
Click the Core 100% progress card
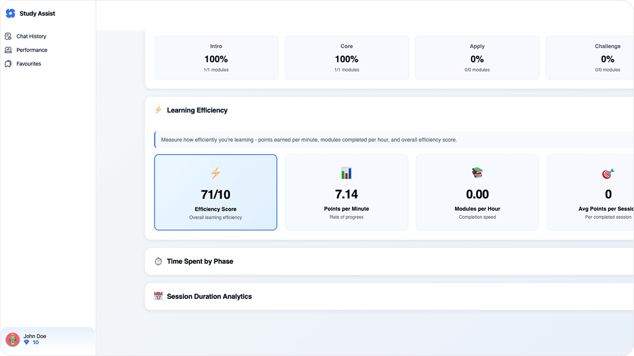click(347, 58)
